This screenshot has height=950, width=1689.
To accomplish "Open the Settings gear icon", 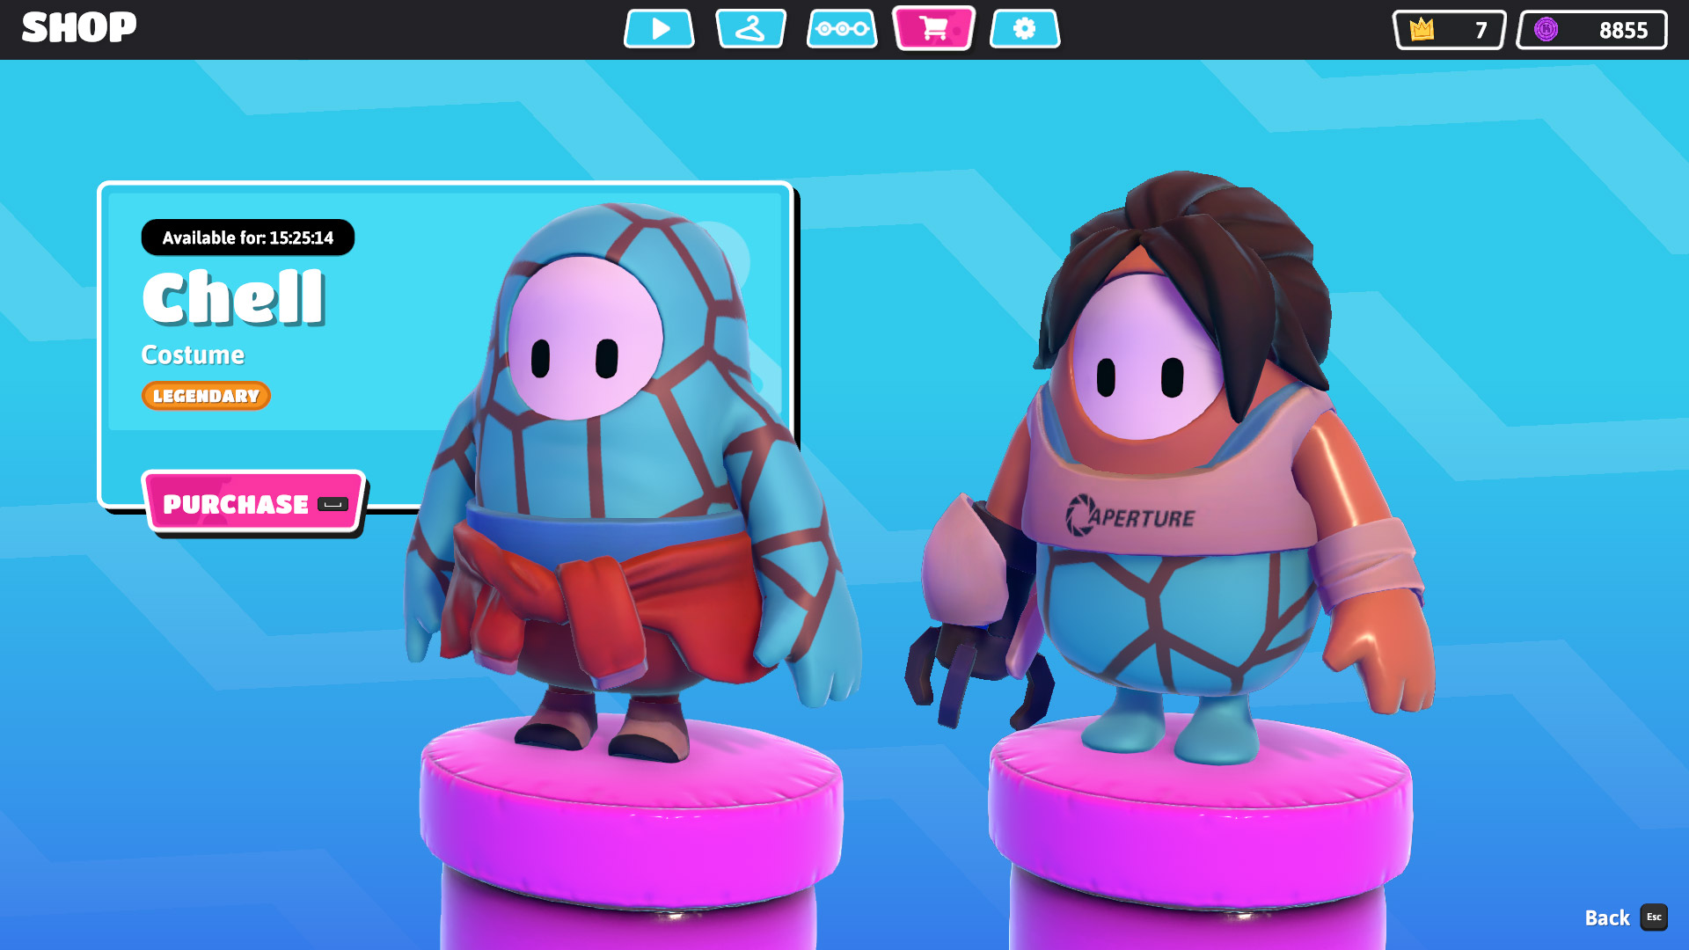I will coord(1025,29).
